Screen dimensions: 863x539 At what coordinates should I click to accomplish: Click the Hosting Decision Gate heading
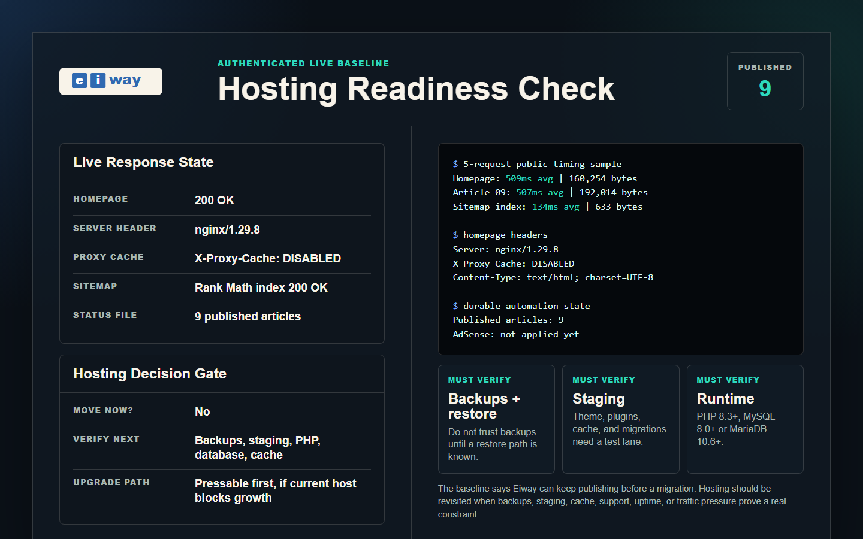(x=150, y=374)
